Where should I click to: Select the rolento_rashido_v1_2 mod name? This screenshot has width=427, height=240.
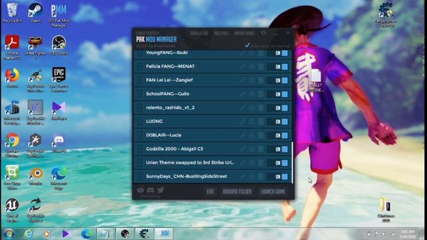point(170,107)
